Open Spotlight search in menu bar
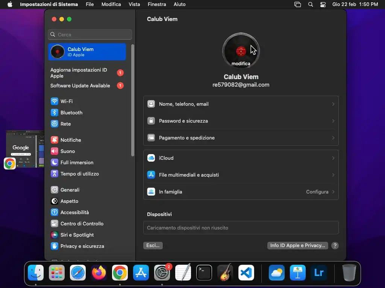The width and height of the screenshot is (385, 288). 311,4
